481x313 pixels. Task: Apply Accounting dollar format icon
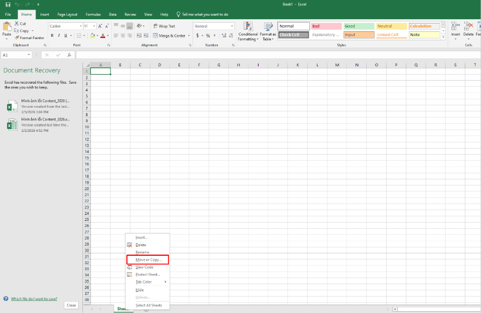pyautogui.click(x=198, y=36)
